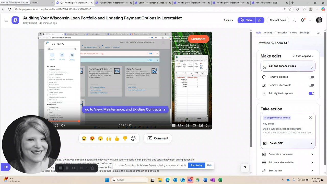Image resolution: width=327 pixels, height=184 pixels.
Task: Enable picture-in-picture mode
Action: (201, 125)
